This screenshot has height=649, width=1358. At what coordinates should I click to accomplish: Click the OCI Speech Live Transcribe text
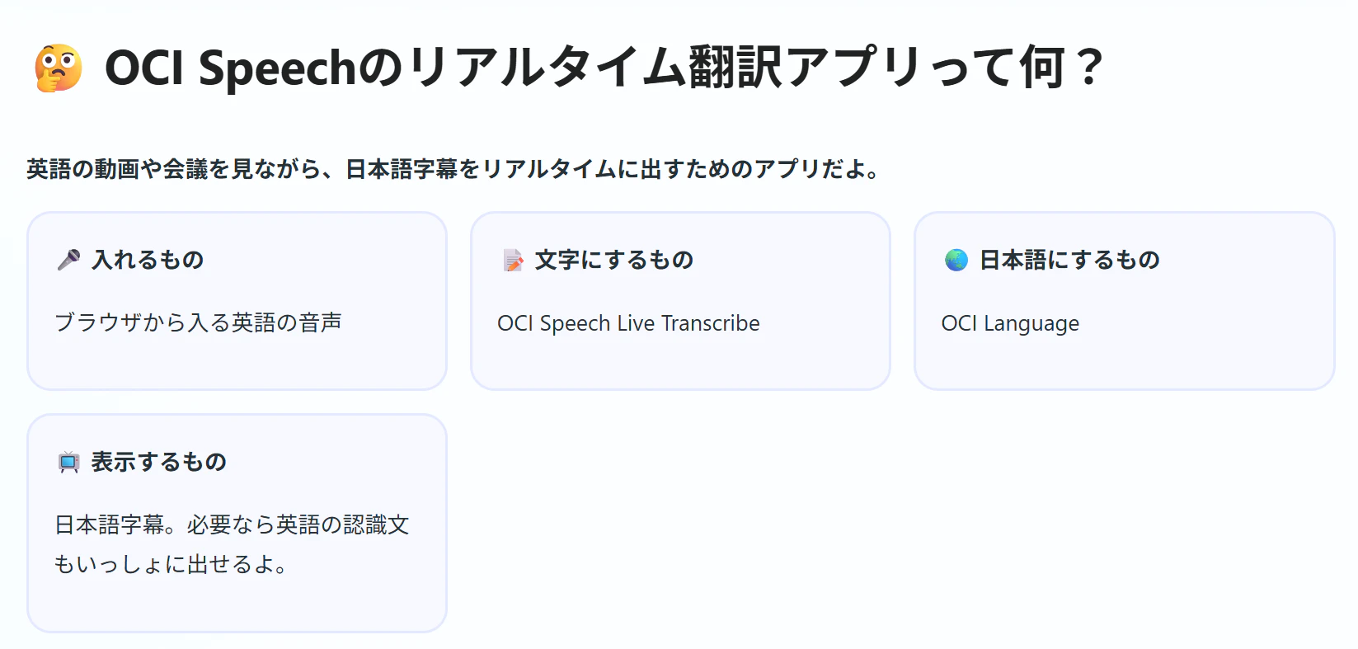(x=628, y=323)
